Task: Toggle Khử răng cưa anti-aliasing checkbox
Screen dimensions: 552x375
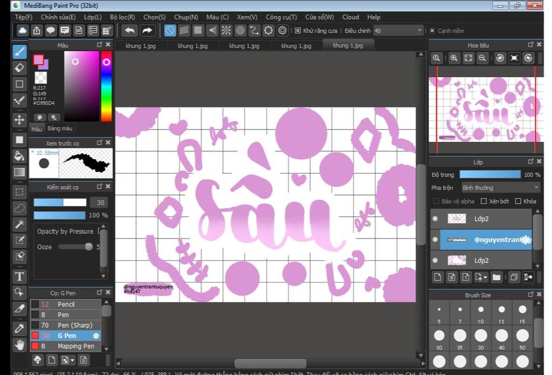Action: (298, 31)
